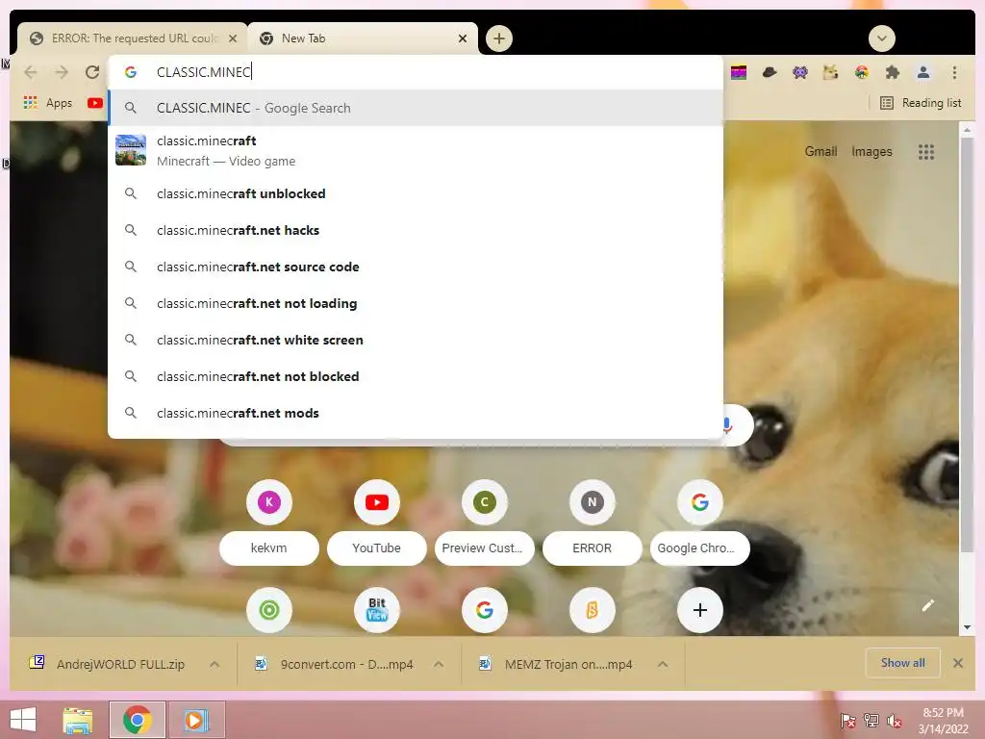Expand options for 9convert.com mp4 download
This screenshot has width=985, height=739.
point(439,664)
